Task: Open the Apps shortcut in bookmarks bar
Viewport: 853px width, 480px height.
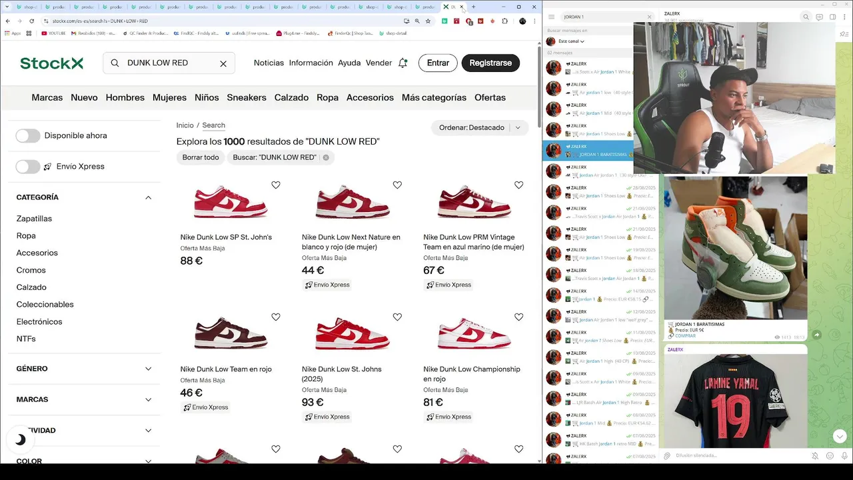Action: tap(12, 33)
